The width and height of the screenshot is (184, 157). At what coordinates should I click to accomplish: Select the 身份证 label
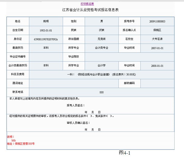click(x=18, y=39)
